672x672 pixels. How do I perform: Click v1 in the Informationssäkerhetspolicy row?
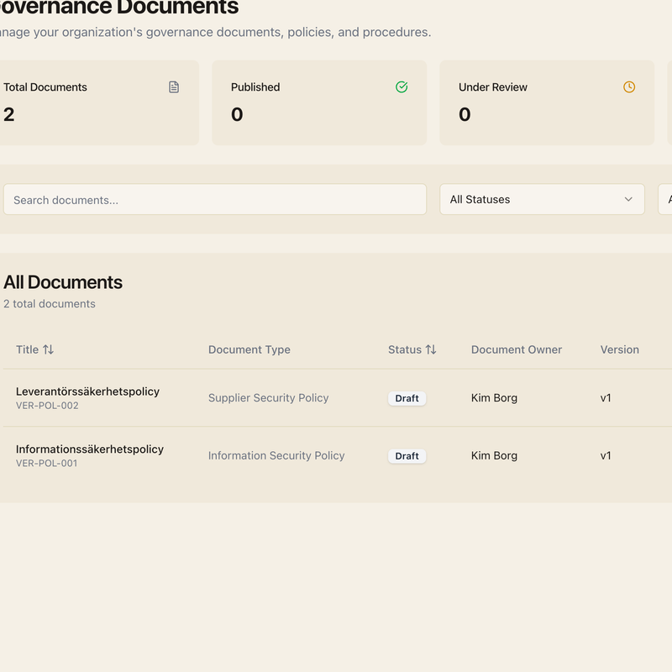click(x=606, y=455)
